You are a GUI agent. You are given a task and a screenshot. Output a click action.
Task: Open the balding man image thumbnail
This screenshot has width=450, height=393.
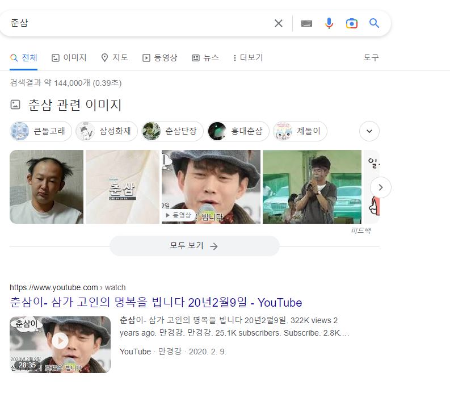(47, 187)
